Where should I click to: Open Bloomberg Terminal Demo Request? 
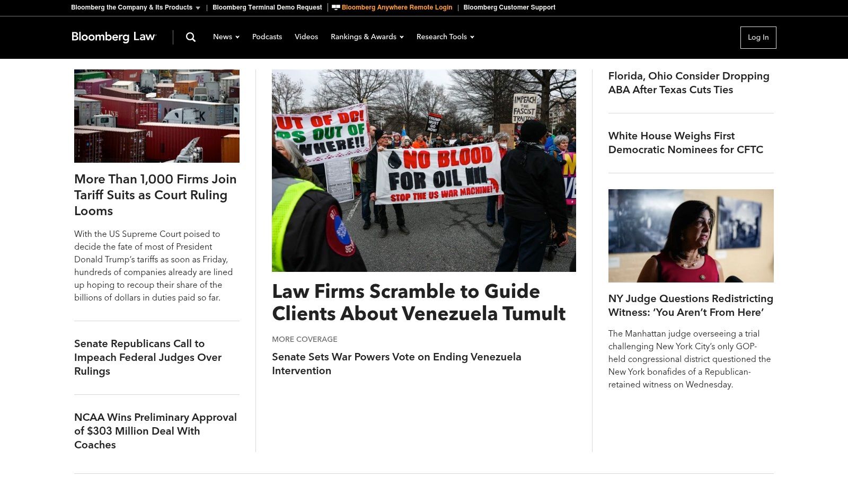point(267,7)
